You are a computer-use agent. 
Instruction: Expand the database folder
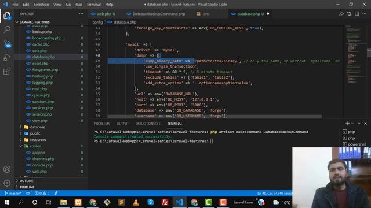37,127
